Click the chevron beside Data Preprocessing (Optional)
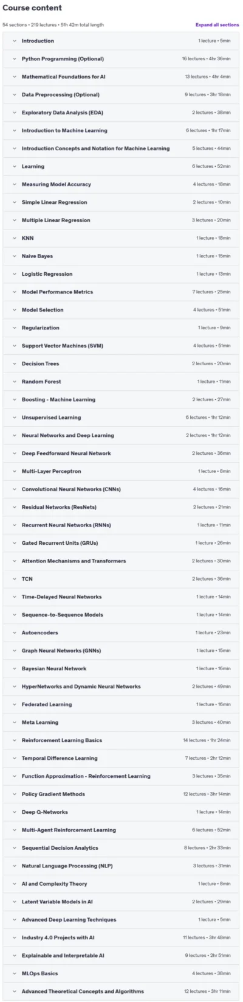 coord(15,95)
